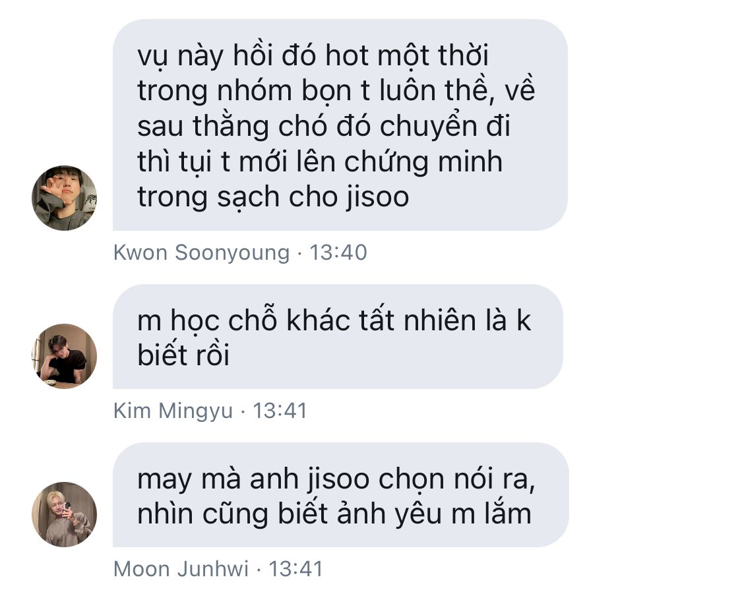Click the 13:41 timestamp beside Kim Mingyu
This screenshot has height=596, width=742.
(x=280, y=411)
